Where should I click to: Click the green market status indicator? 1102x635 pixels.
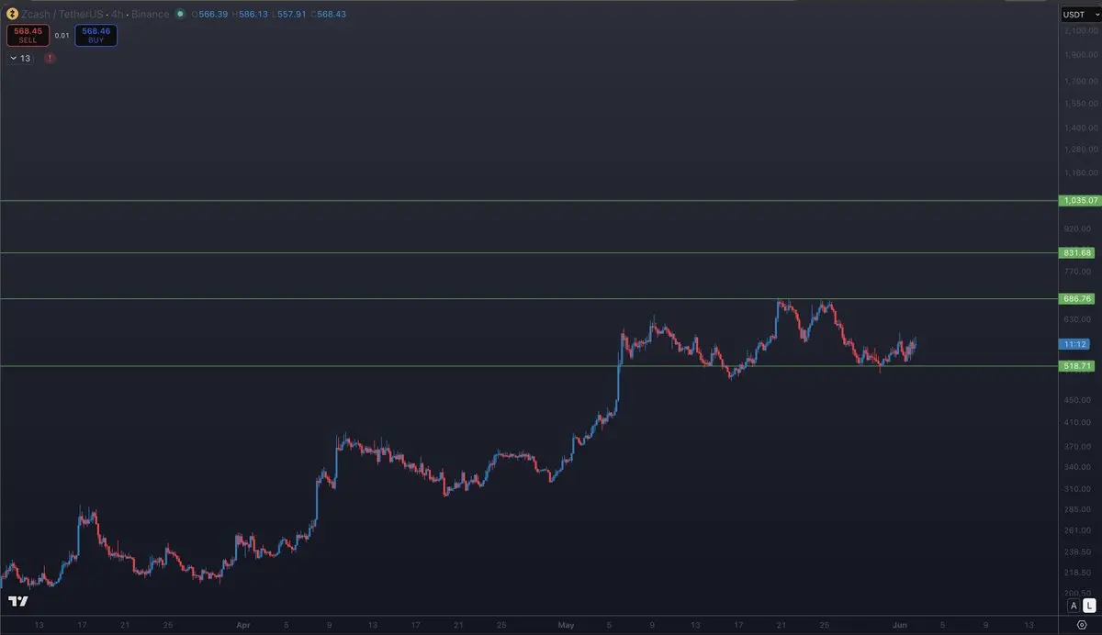click(180, 14)
